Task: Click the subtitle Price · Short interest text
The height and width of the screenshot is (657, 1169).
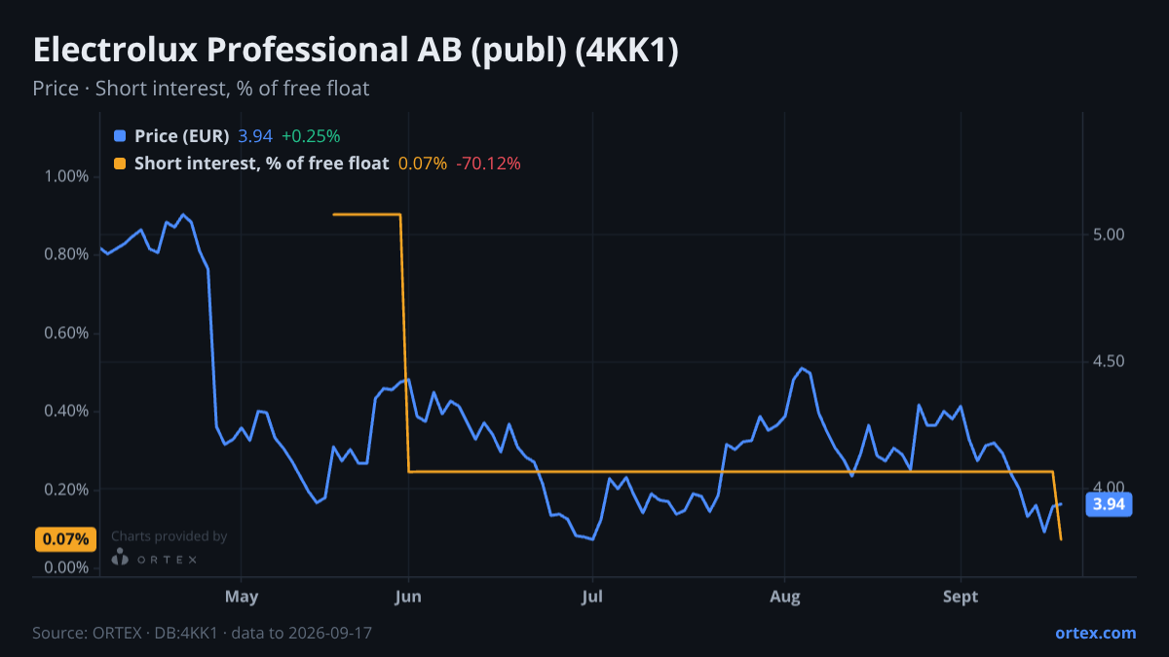Action: tap(201, 89)
